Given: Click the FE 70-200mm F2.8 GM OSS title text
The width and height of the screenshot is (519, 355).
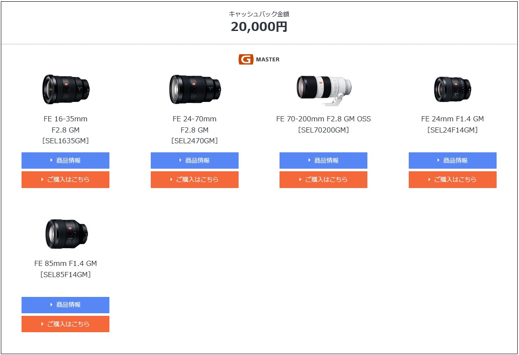Looking at the screenshot, I should 323,119.
